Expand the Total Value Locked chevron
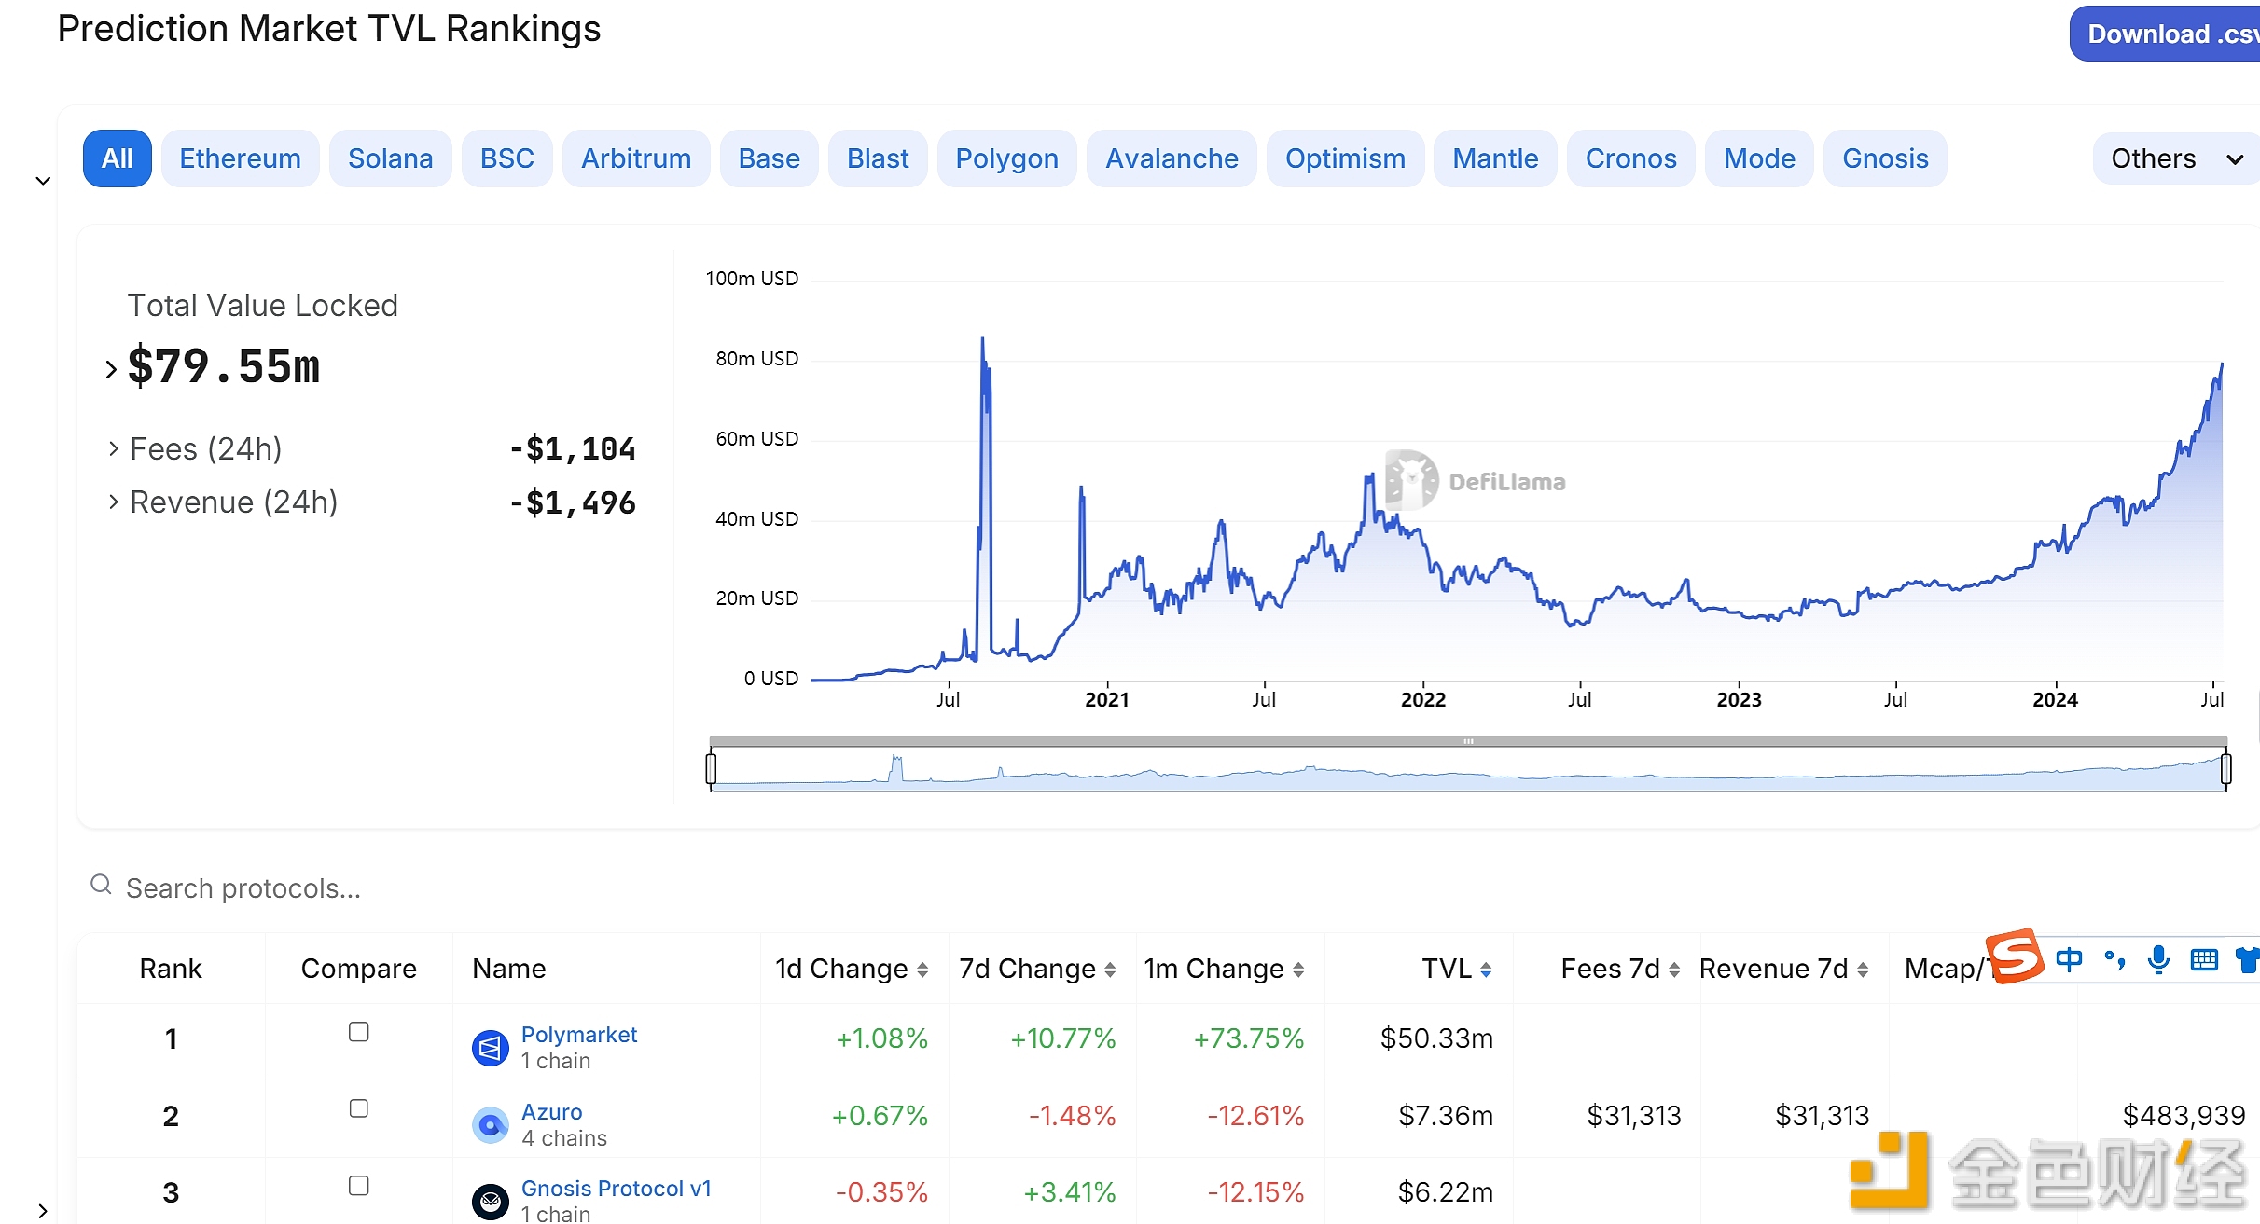This screenshot has width=2260, height=1224. click(111, 369)
